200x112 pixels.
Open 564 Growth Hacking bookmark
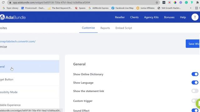tap(169, 8)
